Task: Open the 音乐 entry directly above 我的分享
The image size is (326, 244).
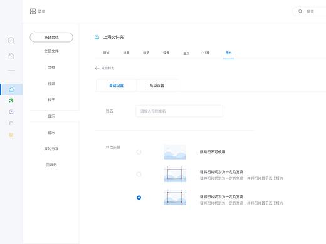Action: pyautogui.click(x=51, y=133)
